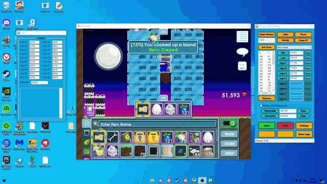The width and height of the screenshot is (327, 184).
Task: Click the STORE button
Action: 229,144
